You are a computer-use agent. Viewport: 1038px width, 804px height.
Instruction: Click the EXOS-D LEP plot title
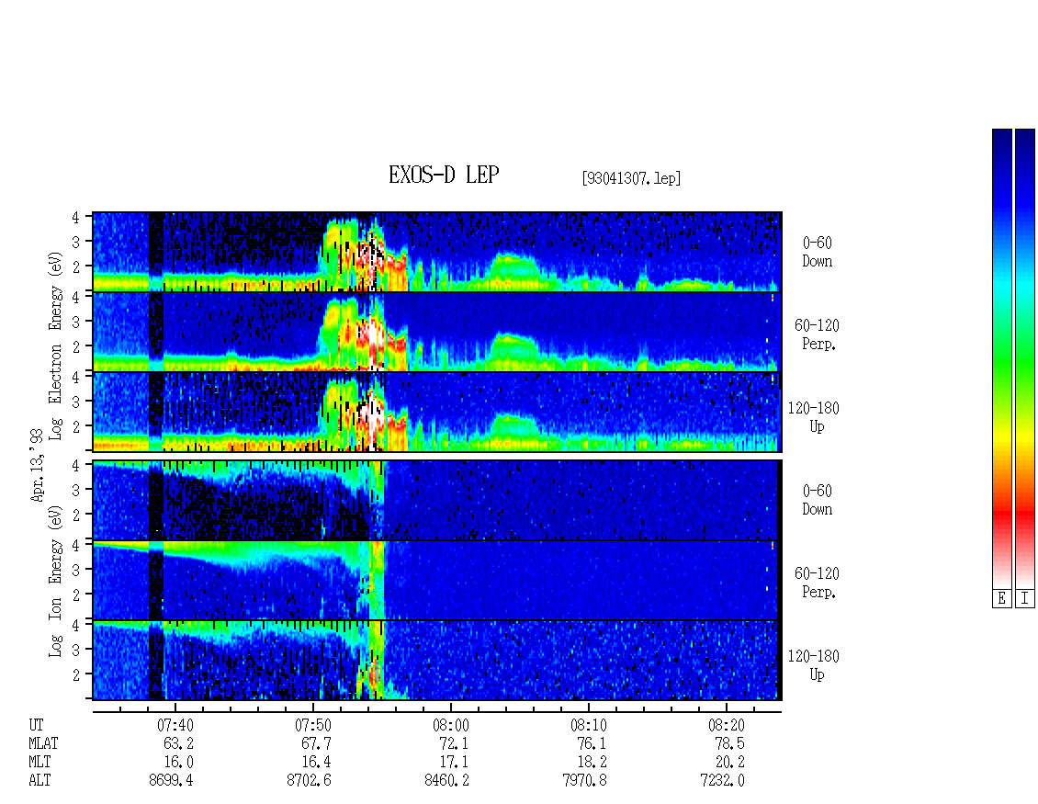pos(443,175)
